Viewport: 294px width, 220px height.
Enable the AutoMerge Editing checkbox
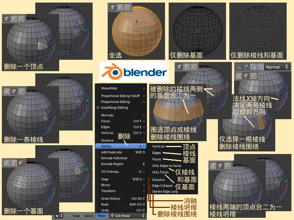click(98, 107)
